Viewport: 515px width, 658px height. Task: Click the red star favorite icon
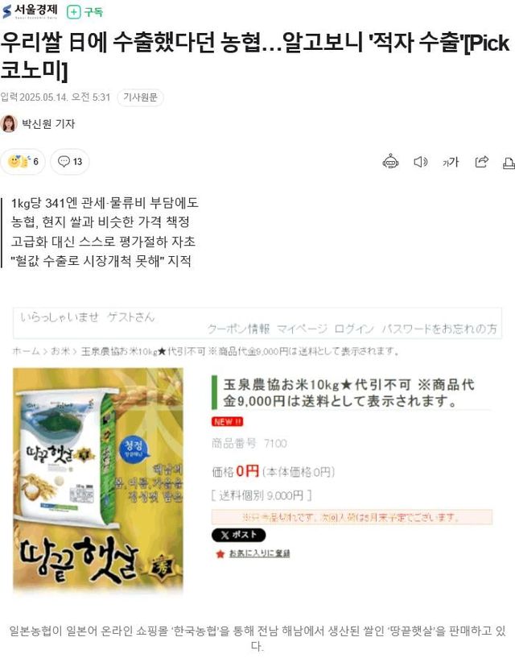click(220, 554)
